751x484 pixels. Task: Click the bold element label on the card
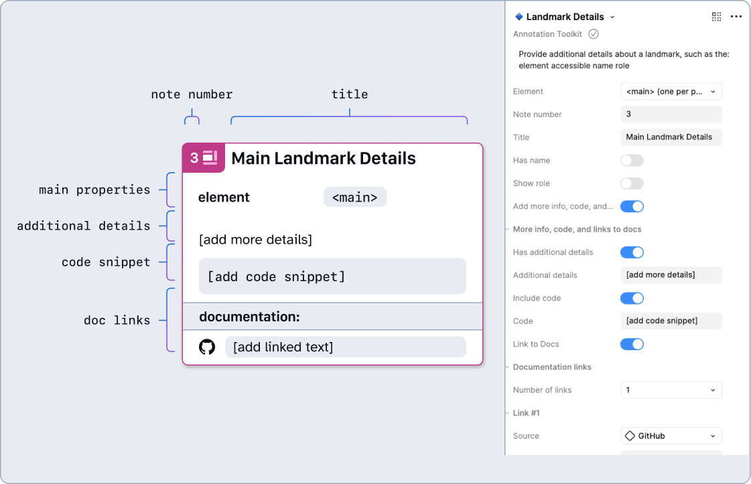point(224,197)
